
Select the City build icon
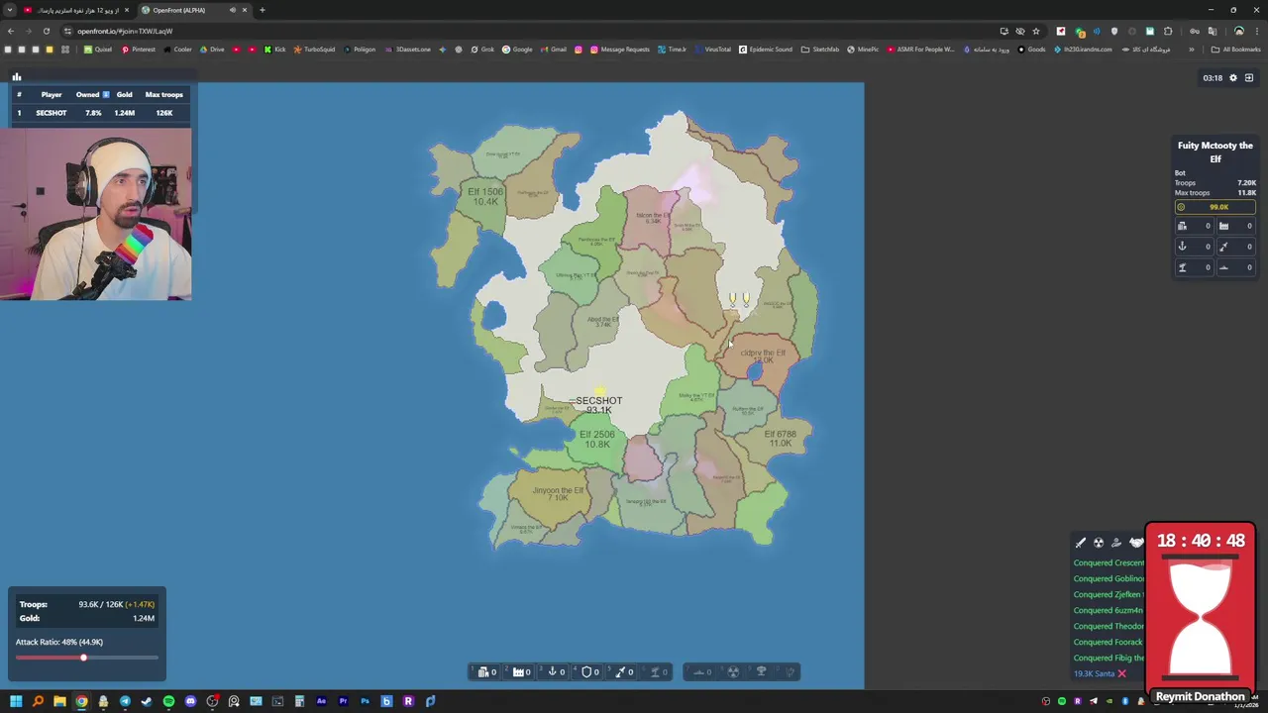pos(485,672)
